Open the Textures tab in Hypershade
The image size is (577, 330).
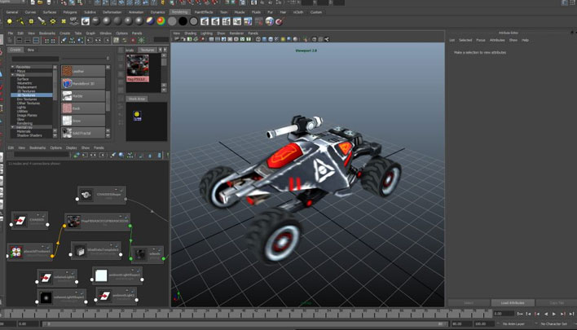(148, 50)
